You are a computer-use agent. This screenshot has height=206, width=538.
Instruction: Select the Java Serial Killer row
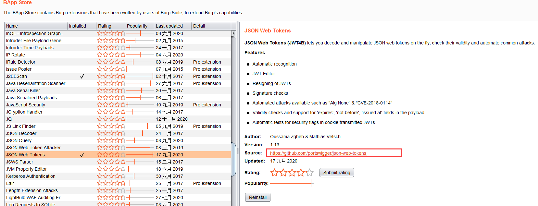118,91
